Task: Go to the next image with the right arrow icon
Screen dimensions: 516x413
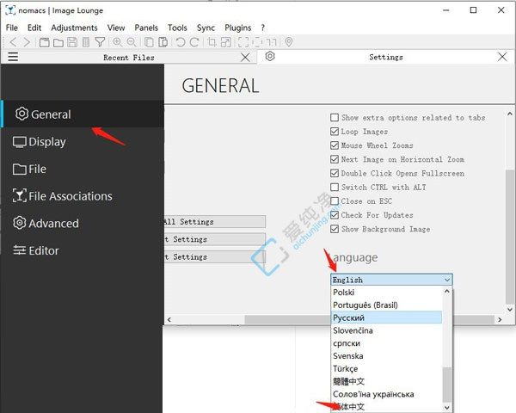Action: [27, 42]
